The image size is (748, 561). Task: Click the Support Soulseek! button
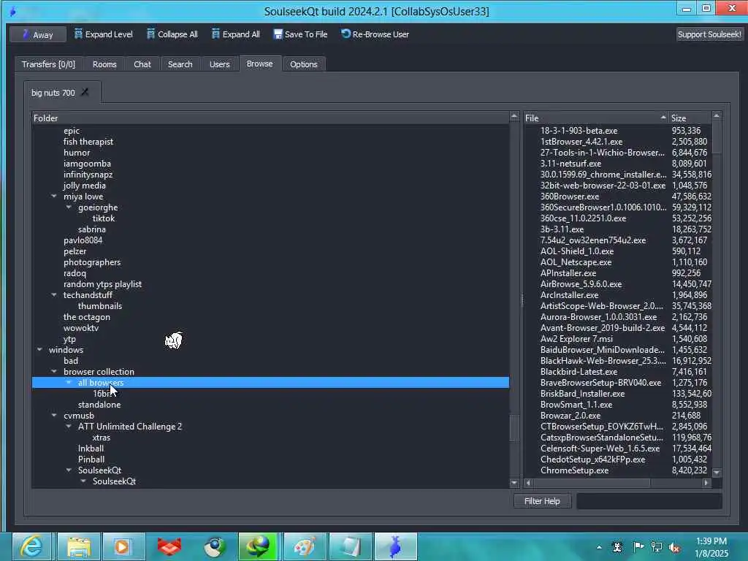tap(709, 34)
